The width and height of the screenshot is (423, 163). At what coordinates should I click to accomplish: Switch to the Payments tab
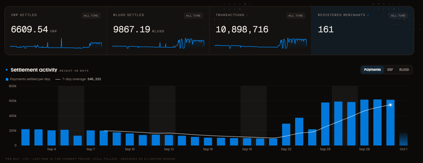tap(372, 70)
